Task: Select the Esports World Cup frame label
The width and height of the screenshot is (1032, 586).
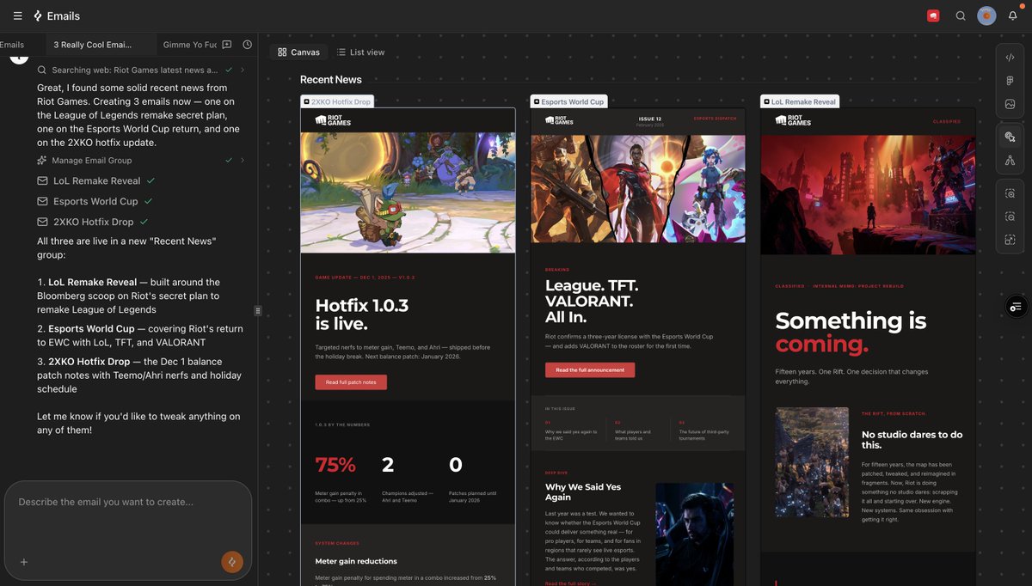Action: tap(569, 101)
